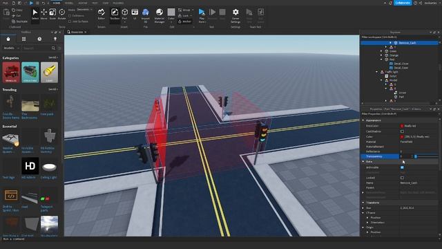
Task: Collapse the Red item in Explorer
Action: [381, 59]
